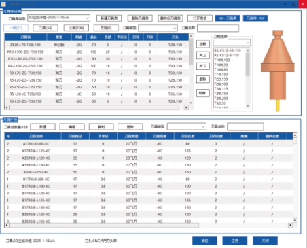Click the upper 刀具名称 search field
307x248 pixels.
pos(218,28)
